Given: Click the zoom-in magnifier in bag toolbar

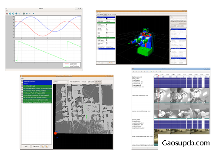Looking at the screenshot, I should point(151,72).
